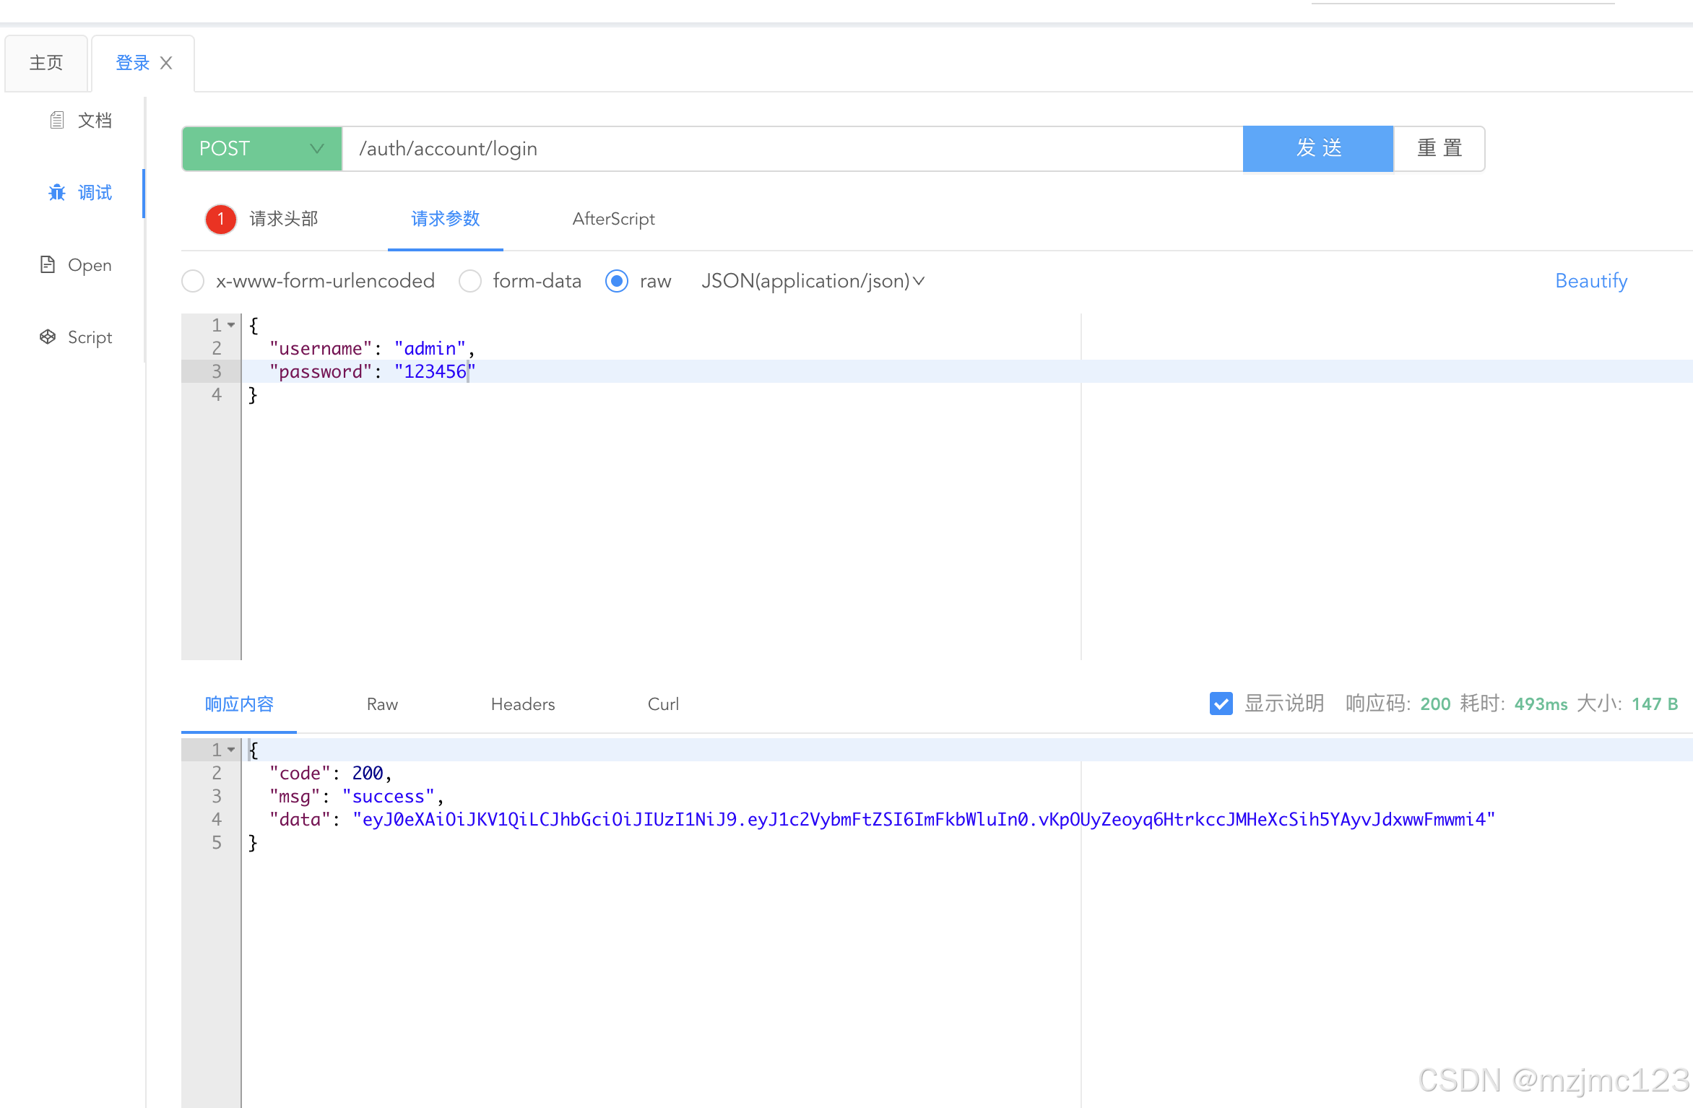Switch to the 主页 tab

click(46, 63)
